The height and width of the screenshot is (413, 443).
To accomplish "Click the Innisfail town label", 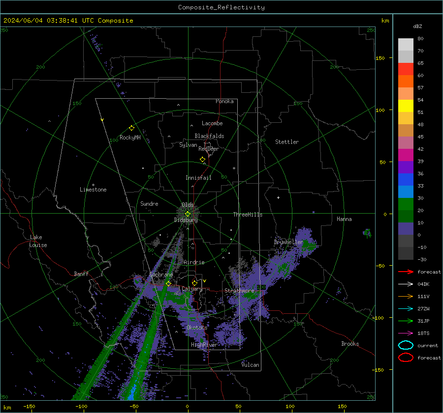I will (198, 178).
